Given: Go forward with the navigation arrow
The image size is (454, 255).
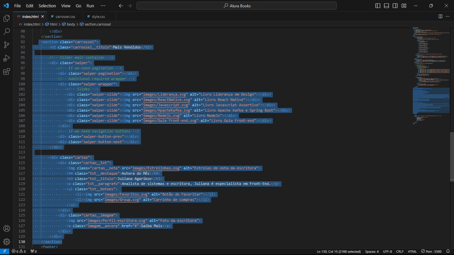Looking at the screenshot, I should (x=130, y=6).
